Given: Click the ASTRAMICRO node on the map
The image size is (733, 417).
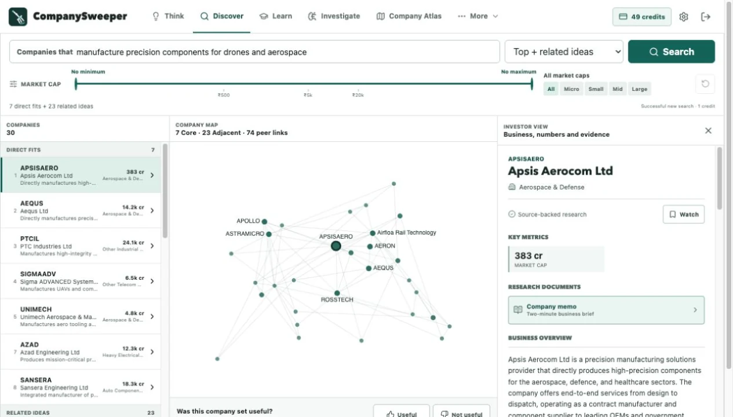Looking at the screenshot, I should pos(269,234).
